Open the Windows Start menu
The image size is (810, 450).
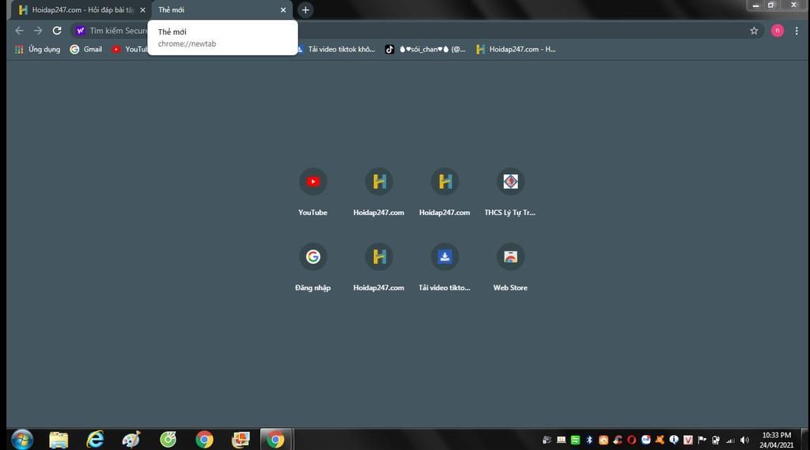click(21, 440)
